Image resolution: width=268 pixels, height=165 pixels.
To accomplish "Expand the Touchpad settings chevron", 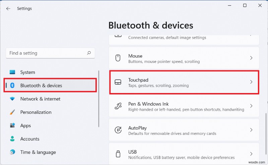I will 251,82.
